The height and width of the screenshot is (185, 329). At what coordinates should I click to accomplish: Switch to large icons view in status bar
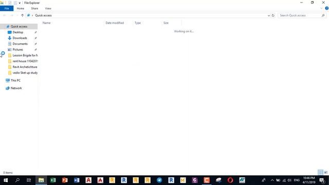click(325, 173)
